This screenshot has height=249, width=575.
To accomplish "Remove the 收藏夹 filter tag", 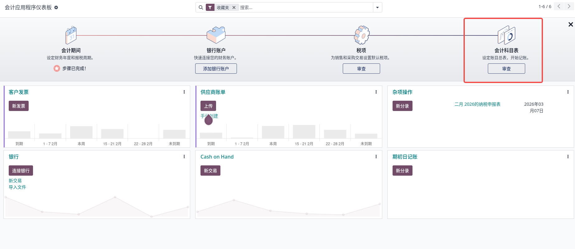I will pos(234,7).
